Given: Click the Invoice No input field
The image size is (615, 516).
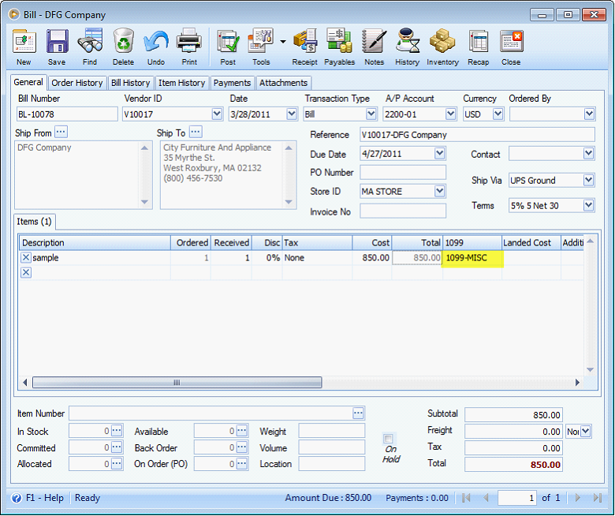Looking at the screenshot, I should [403, 211].
